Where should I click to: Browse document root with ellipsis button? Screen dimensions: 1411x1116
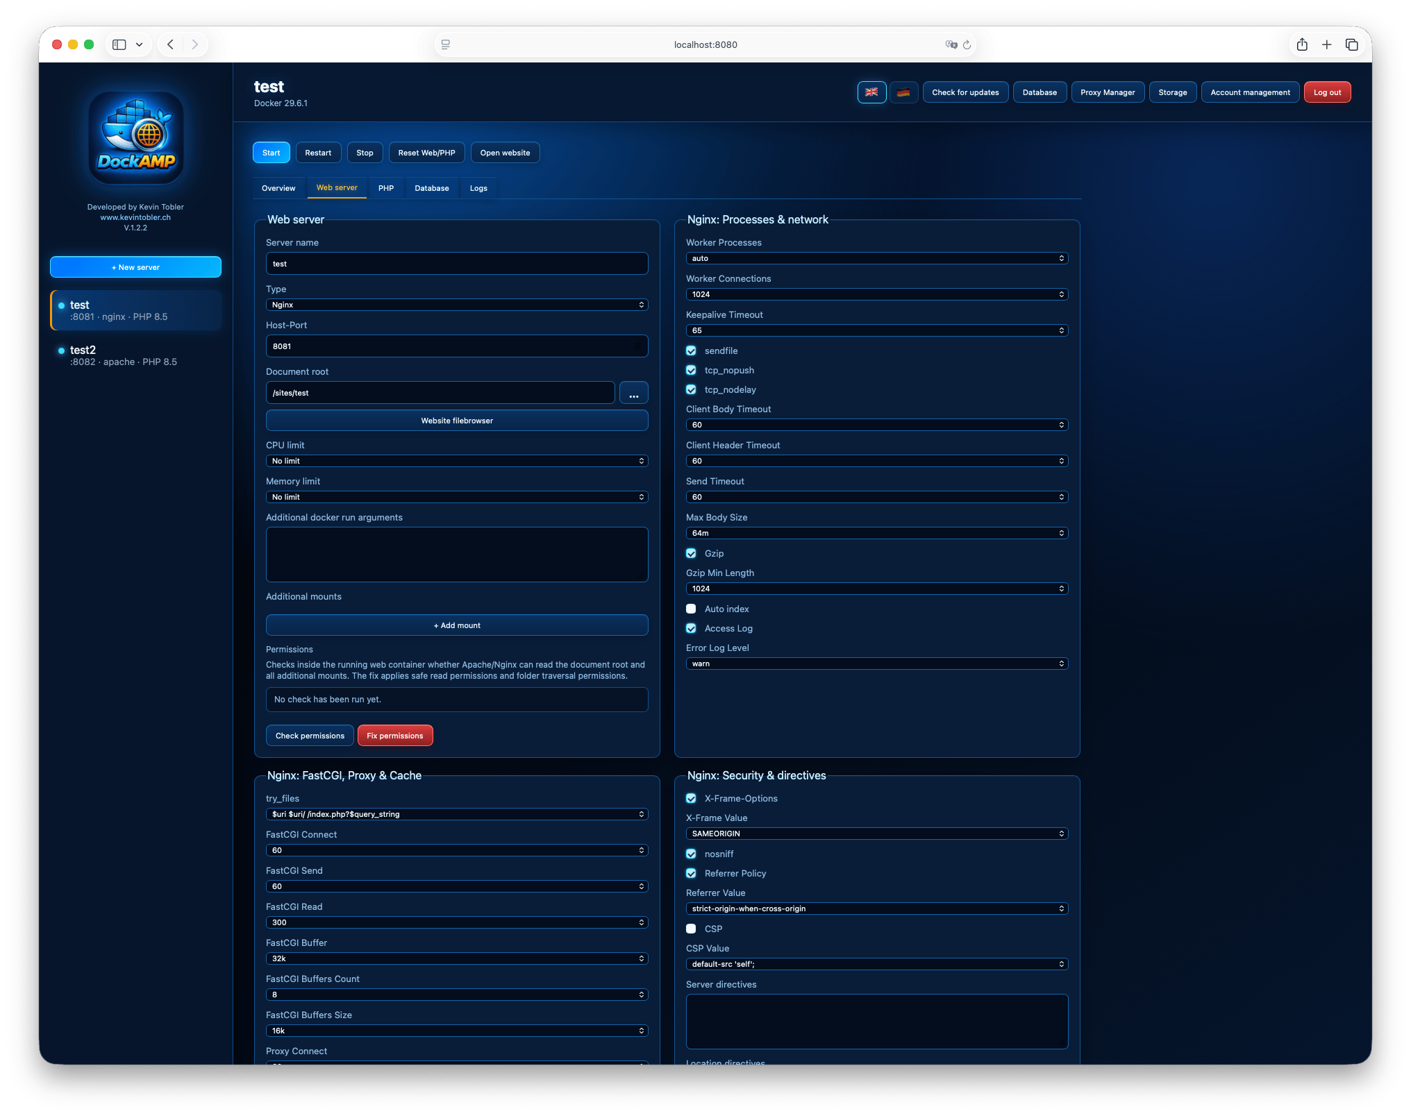[x=633, y=393]
